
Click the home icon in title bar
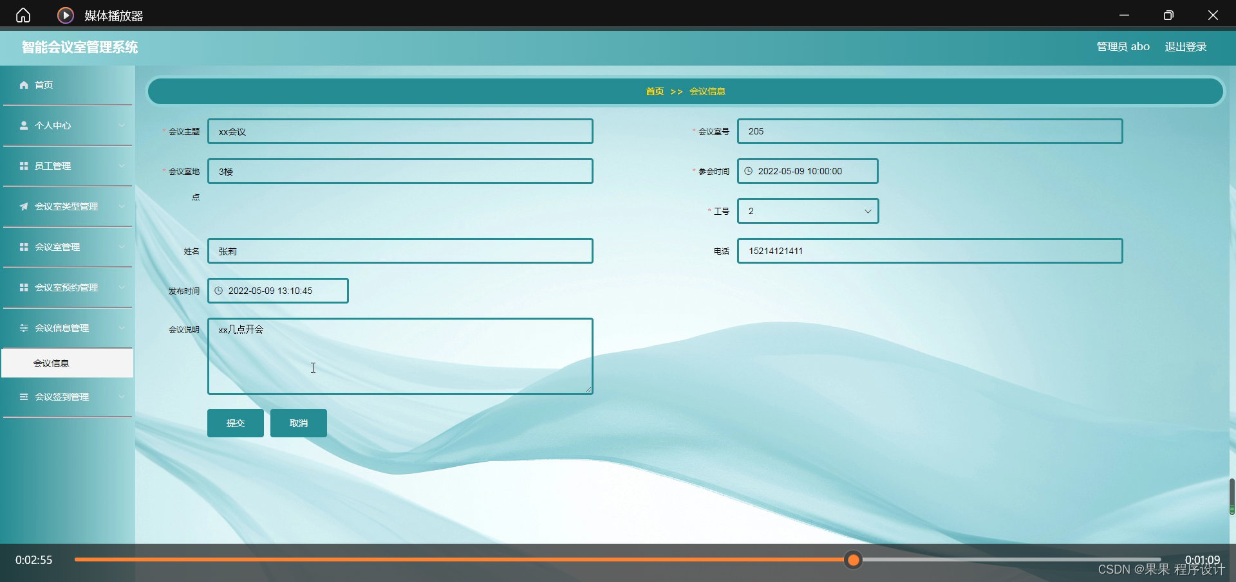23,15
